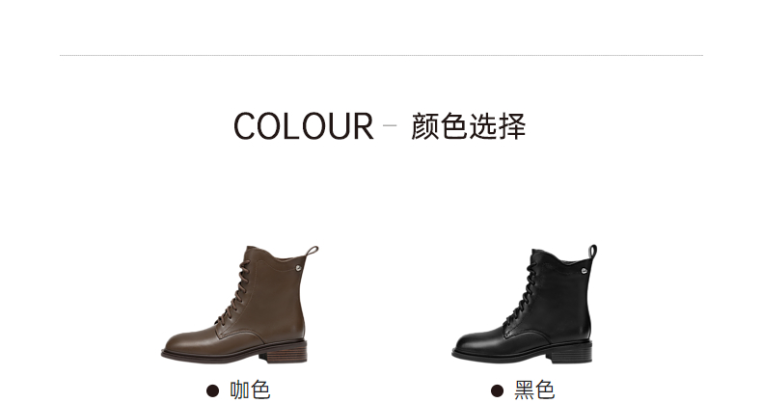Choose the 咖色 color label
This screenshot has height=403, width=762.
click(250, 390)
